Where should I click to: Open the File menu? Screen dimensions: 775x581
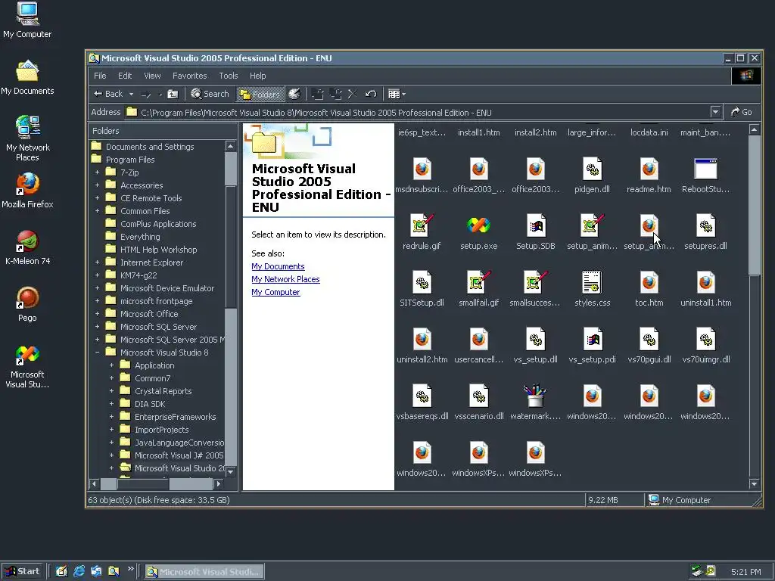coord(101,76)
